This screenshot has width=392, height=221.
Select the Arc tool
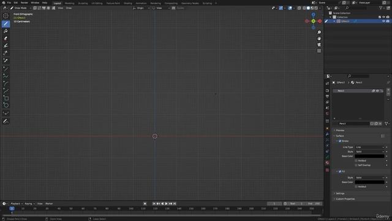coord(6,83)
